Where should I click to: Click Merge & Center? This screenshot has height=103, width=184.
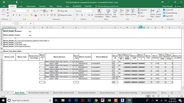(65, 15)
